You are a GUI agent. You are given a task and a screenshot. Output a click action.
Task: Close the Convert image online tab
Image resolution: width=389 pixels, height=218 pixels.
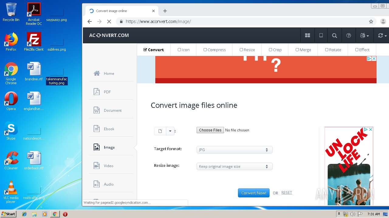pos(153,11)
